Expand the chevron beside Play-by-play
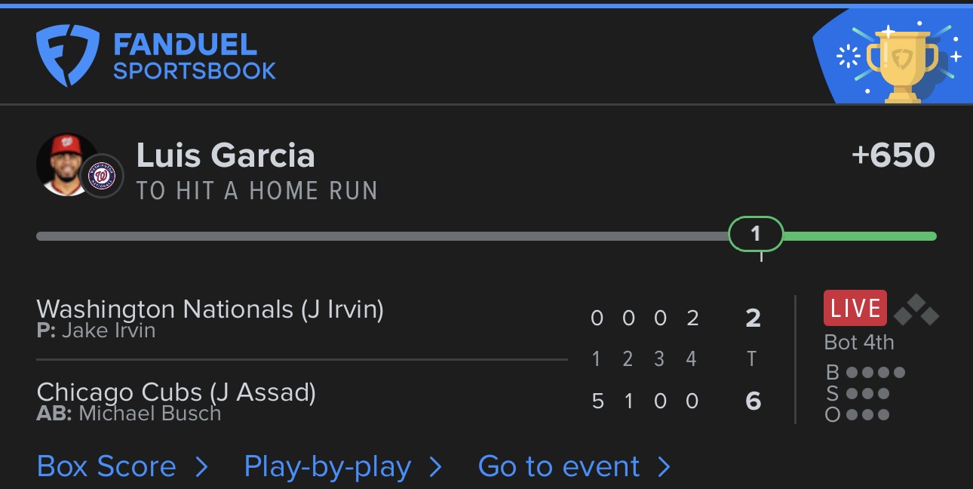This screenshot has height=489, width=973. [x=435, y=467]
